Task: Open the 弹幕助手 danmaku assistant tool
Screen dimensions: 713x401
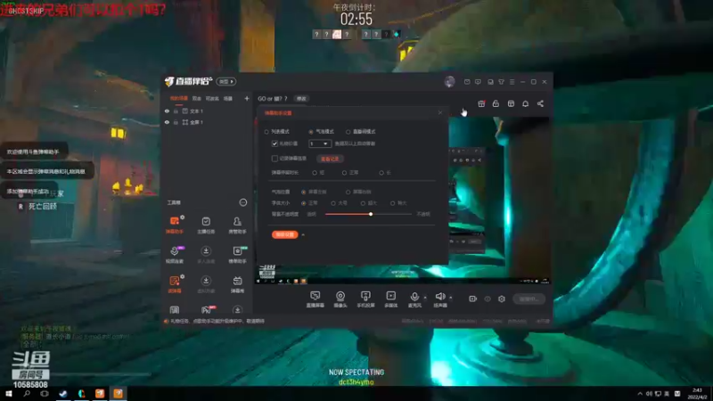Action: pos(174,225)
